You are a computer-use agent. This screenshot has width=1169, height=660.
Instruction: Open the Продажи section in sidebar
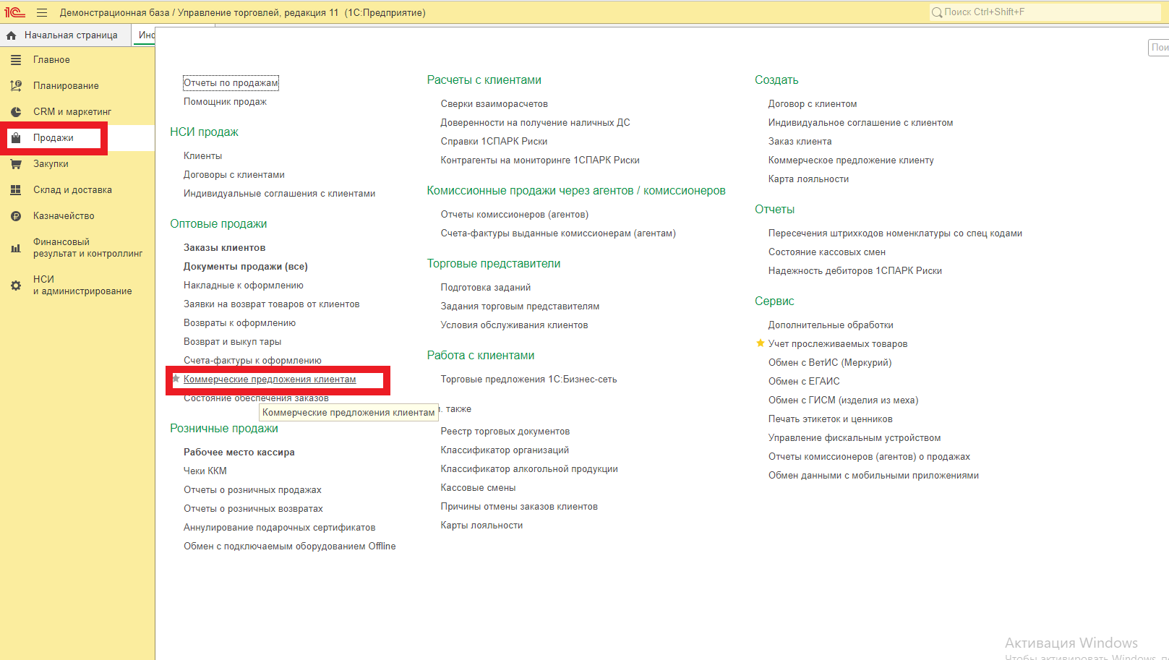coord(53,138)
